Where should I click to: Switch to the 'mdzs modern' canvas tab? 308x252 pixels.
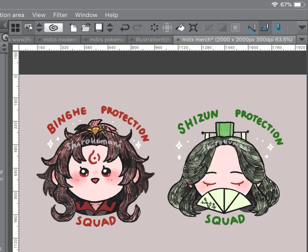point(58,40)
